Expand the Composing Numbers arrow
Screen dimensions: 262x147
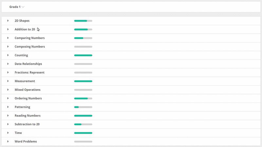8,46
